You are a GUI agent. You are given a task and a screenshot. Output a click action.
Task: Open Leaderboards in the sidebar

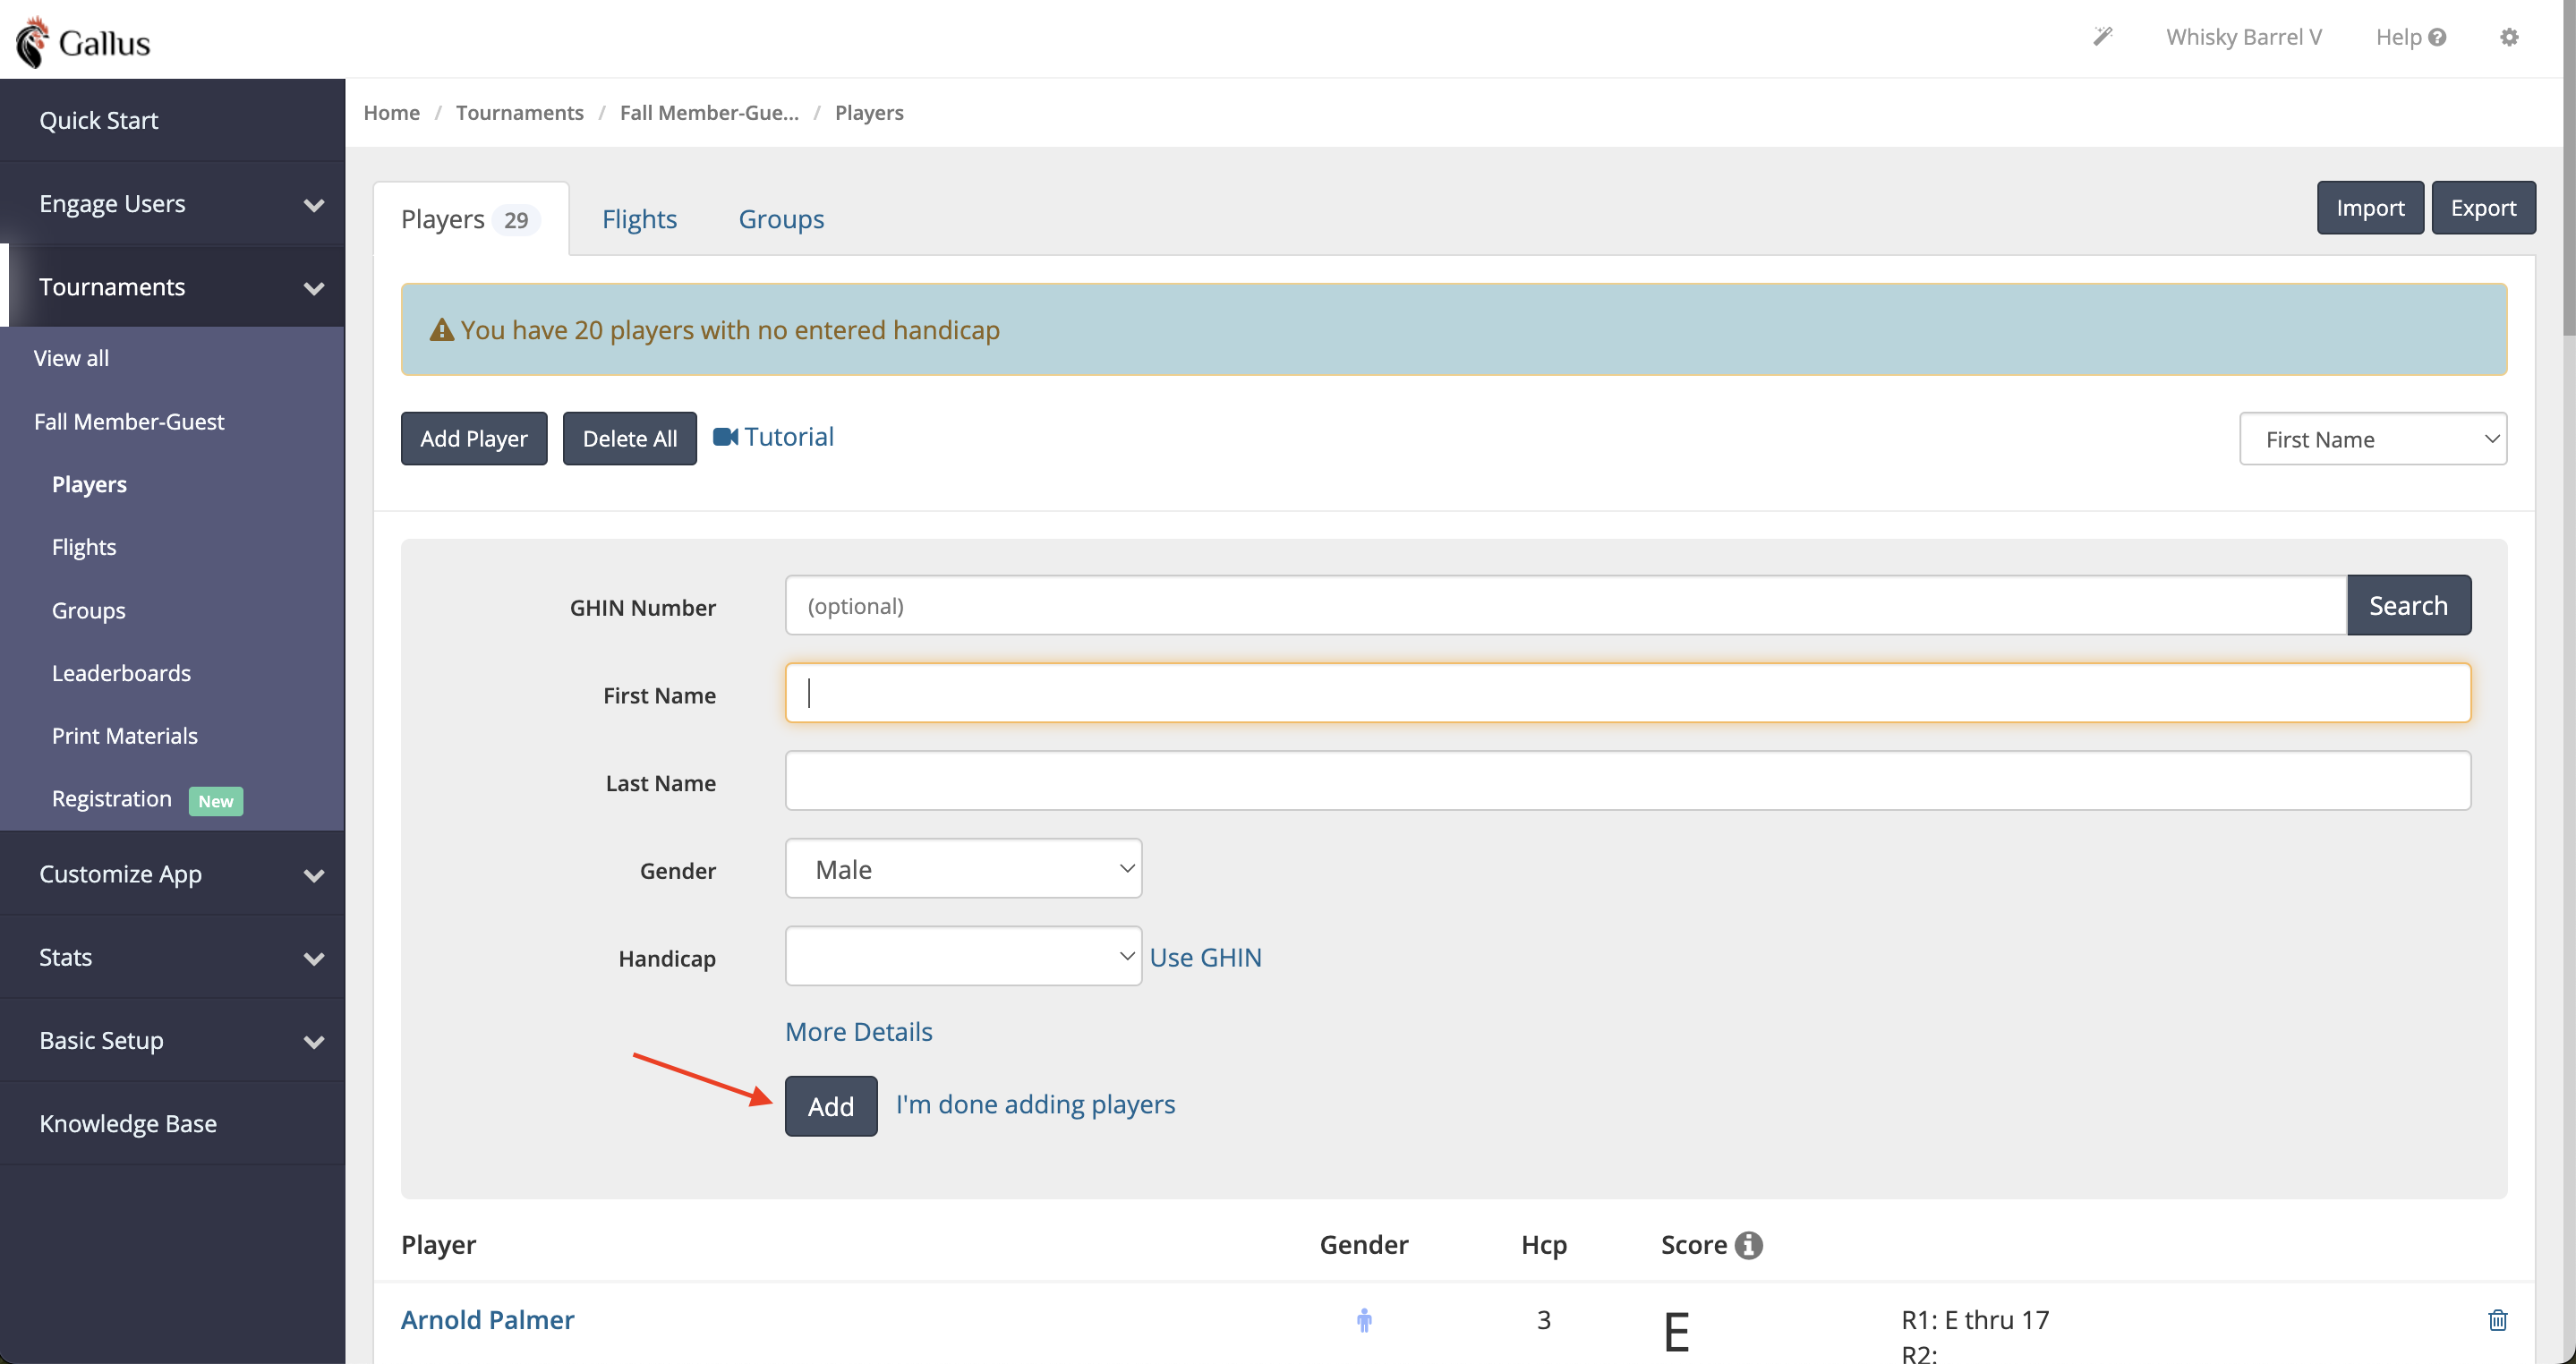pyautogui.click(x=121, y=673)
